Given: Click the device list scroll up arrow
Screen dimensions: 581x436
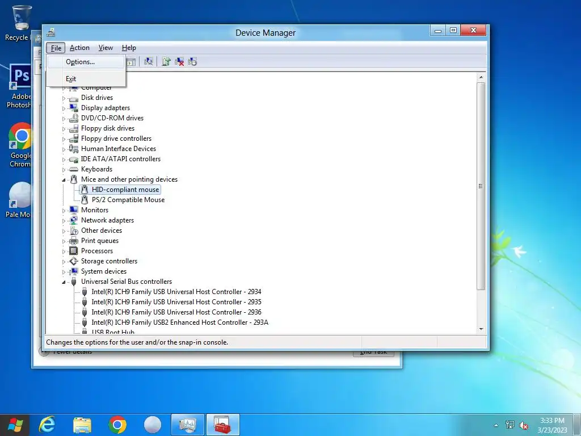Looking at the screenshot, I should click(x=481, y=77).
